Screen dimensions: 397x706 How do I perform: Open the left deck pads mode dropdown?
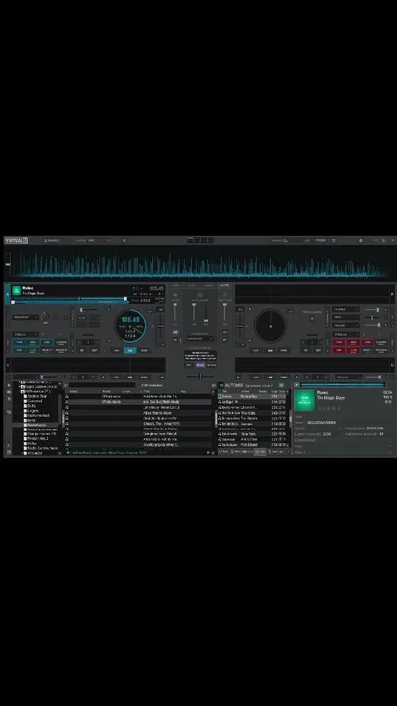[x=25, y=334]
